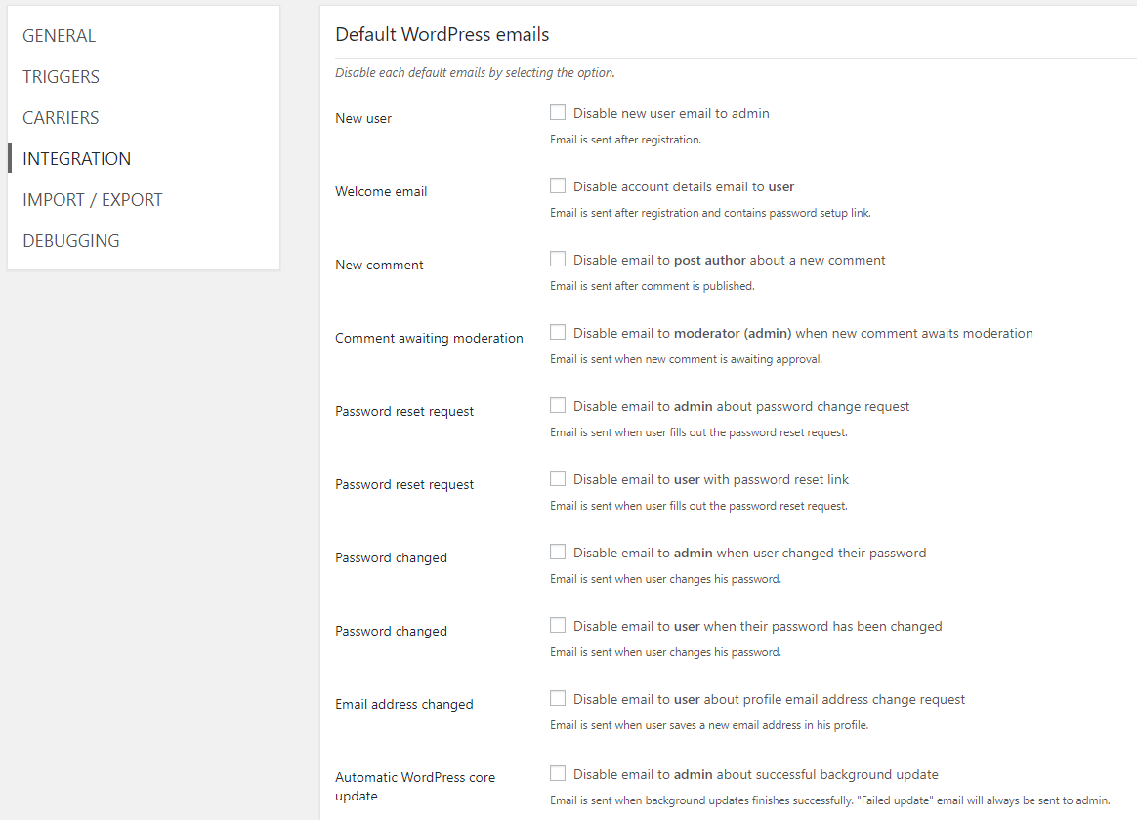Image resolution: width=1137 pixels, height=820 pixels.
Task: Switch to the Debugging tab
Action: 71,241
